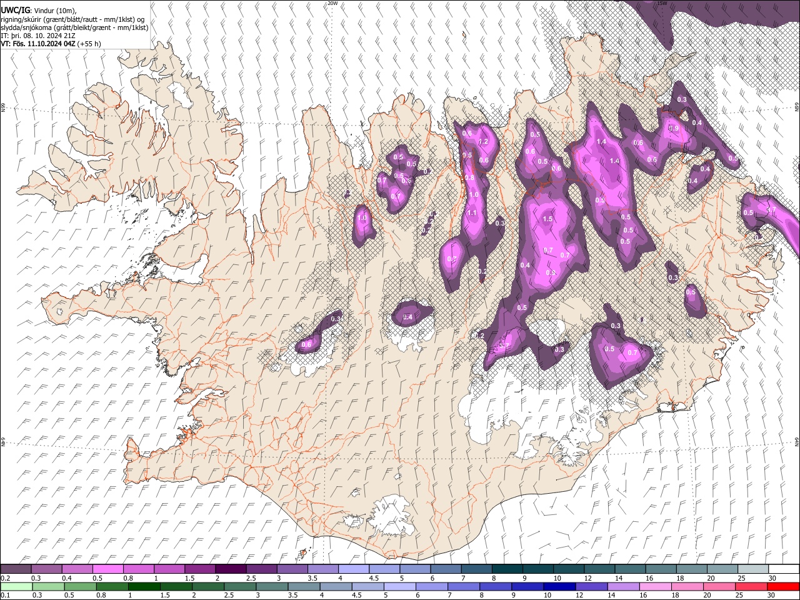
Task: Select the light periwinkle 4 swatch in upper legend
Action: pos(353,569)
